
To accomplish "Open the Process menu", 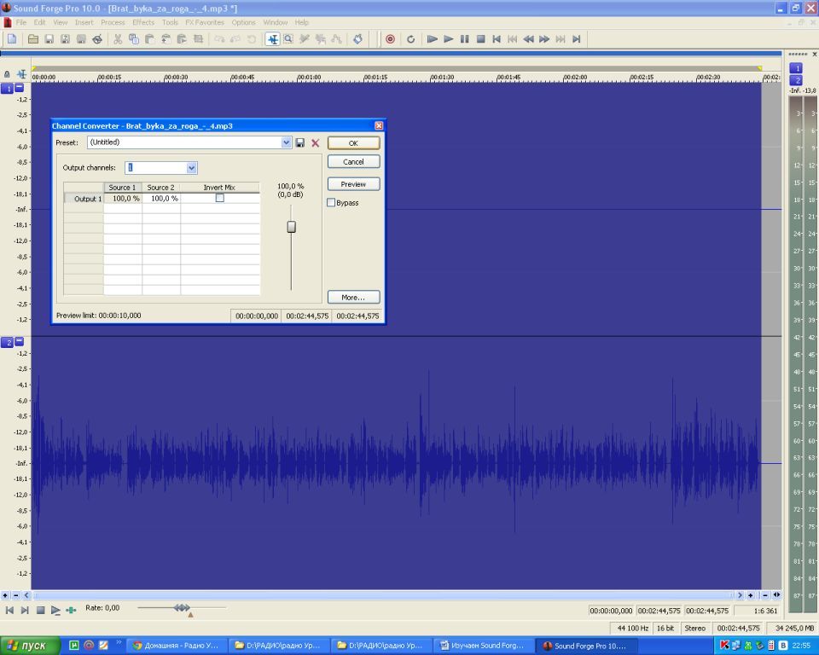I will click(x=113, y=22).
